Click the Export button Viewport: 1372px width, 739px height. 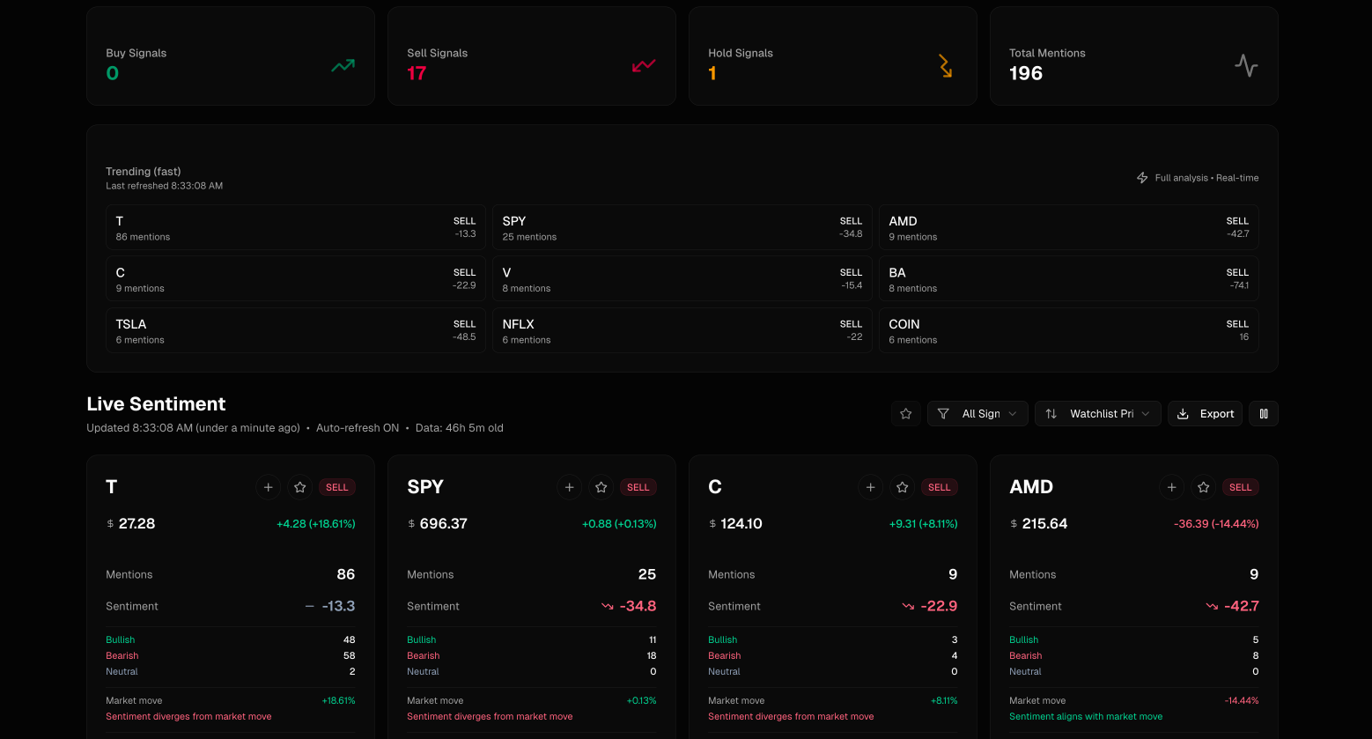(1205, 414)
